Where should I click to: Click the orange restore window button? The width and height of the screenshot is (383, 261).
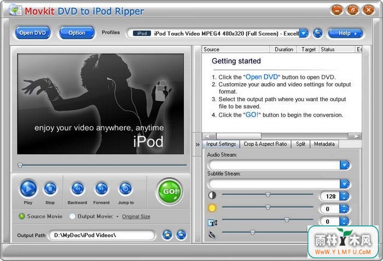tap(352, 10)
